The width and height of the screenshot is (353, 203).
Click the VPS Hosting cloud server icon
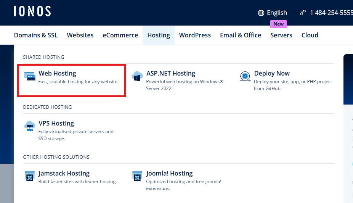click(30, 126)
